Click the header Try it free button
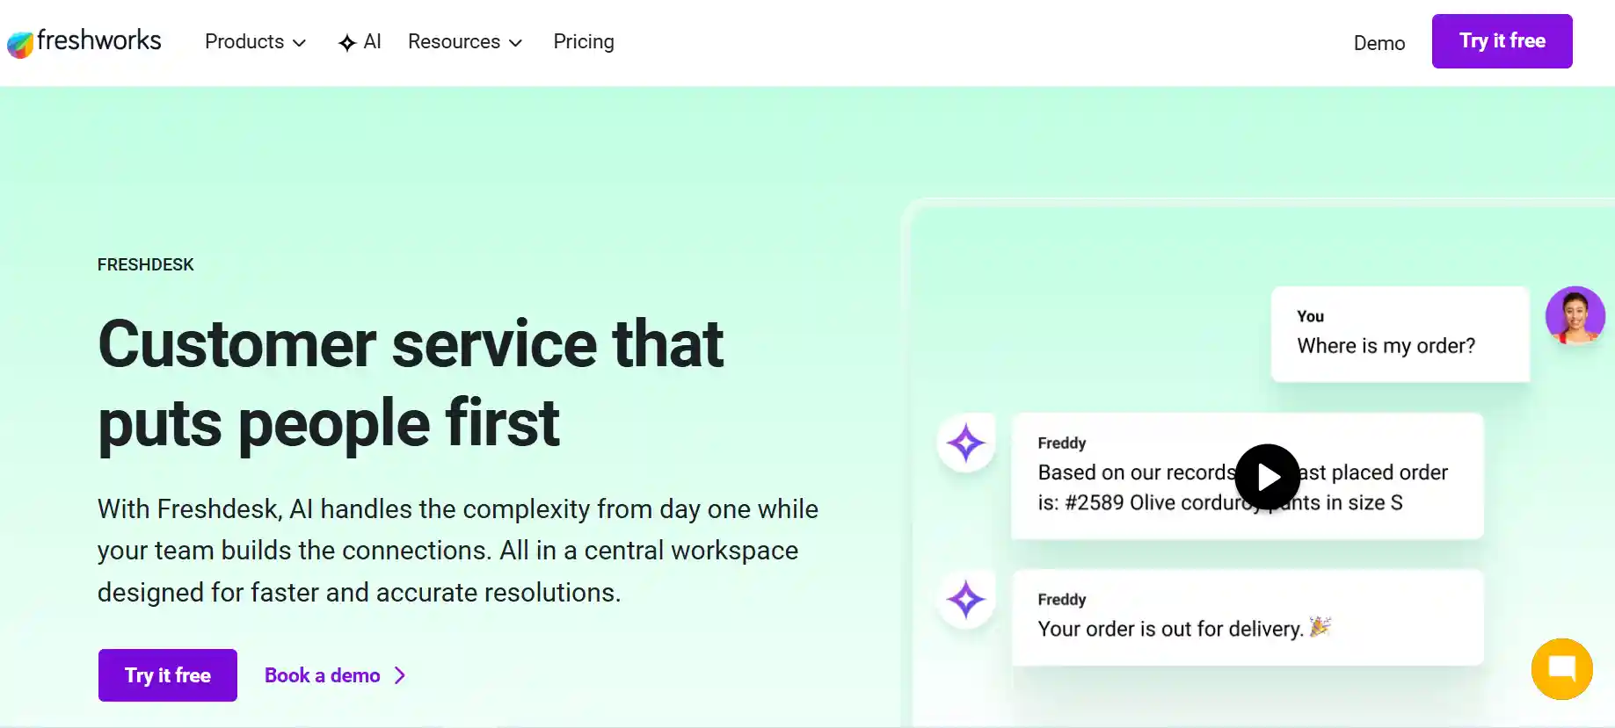The height and width of the screenshot is (728, 1615). point(1502,41)
